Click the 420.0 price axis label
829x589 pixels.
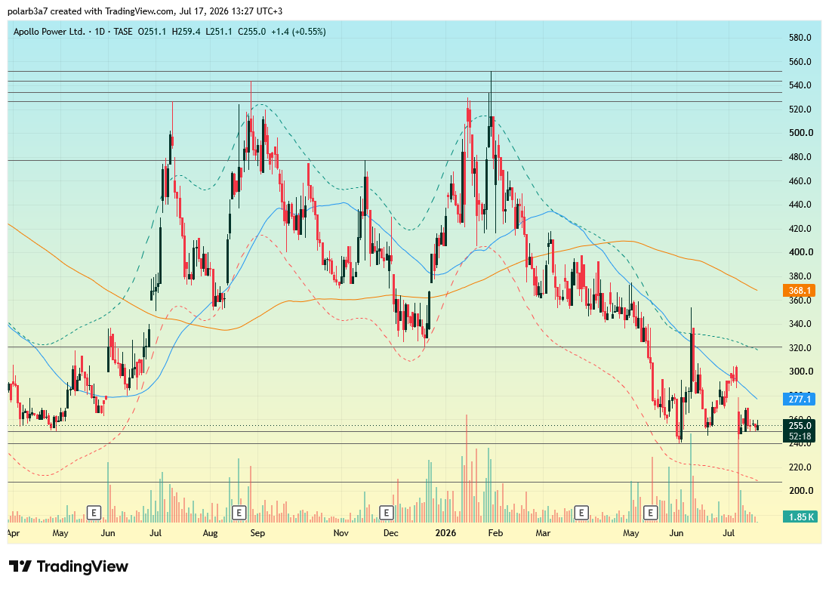[x=800, y=229]
